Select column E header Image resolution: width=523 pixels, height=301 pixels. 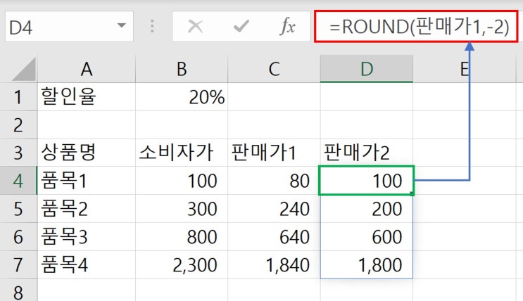pos(465,70)
